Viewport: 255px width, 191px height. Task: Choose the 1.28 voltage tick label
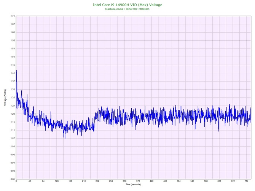[13, 98]
